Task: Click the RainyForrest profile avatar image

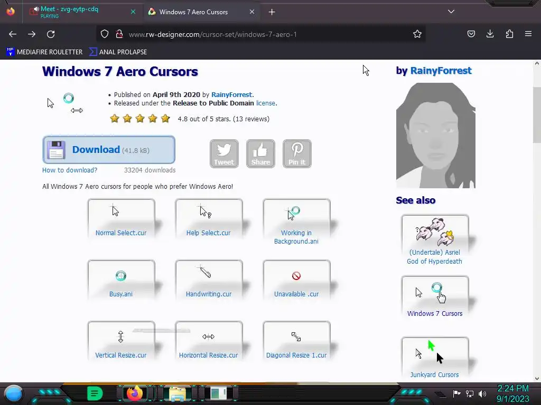Action: 435,136
